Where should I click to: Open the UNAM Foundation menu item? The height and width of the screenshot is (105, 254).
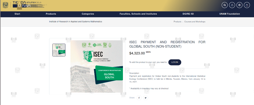coord(230,14)
